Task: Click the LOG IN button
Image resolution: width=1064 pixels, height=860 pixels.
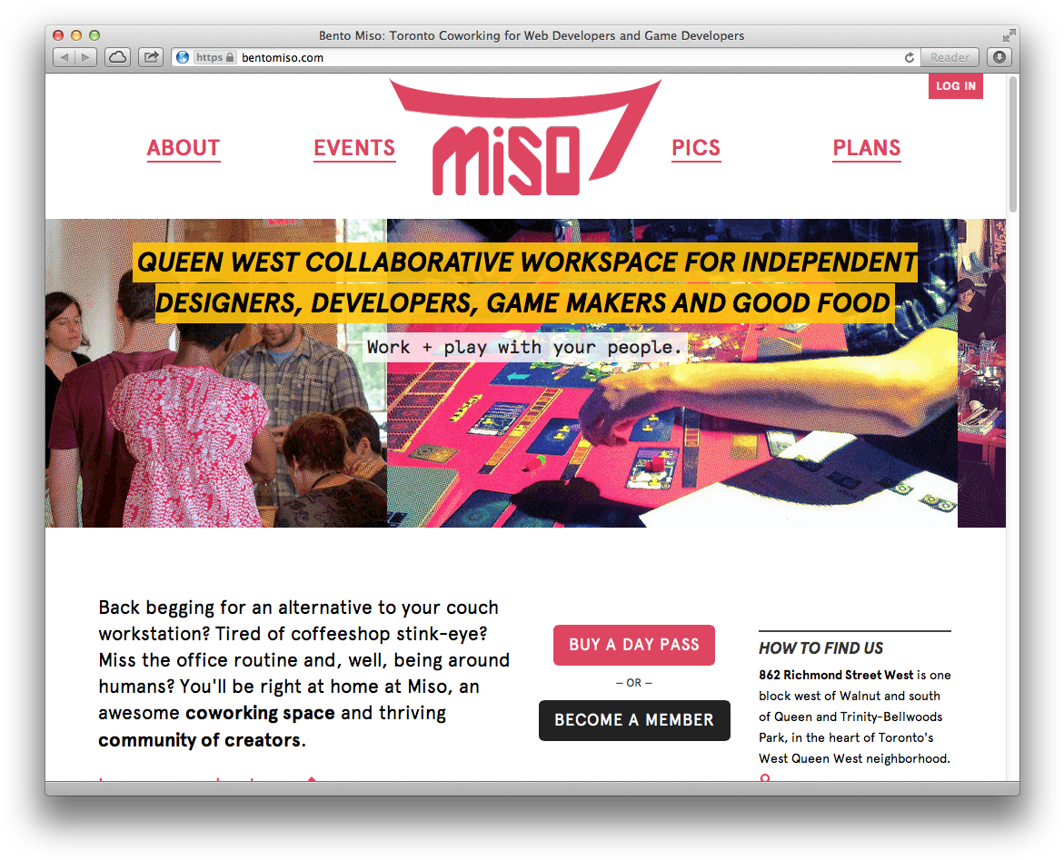Action: tap(956, 86)
